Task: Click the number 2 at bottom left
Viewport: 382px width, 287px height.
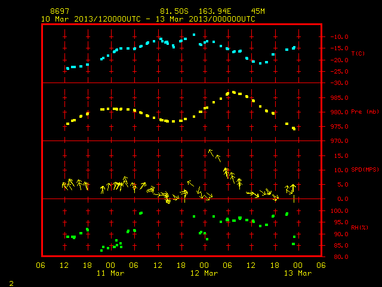Action: point(11,283)
